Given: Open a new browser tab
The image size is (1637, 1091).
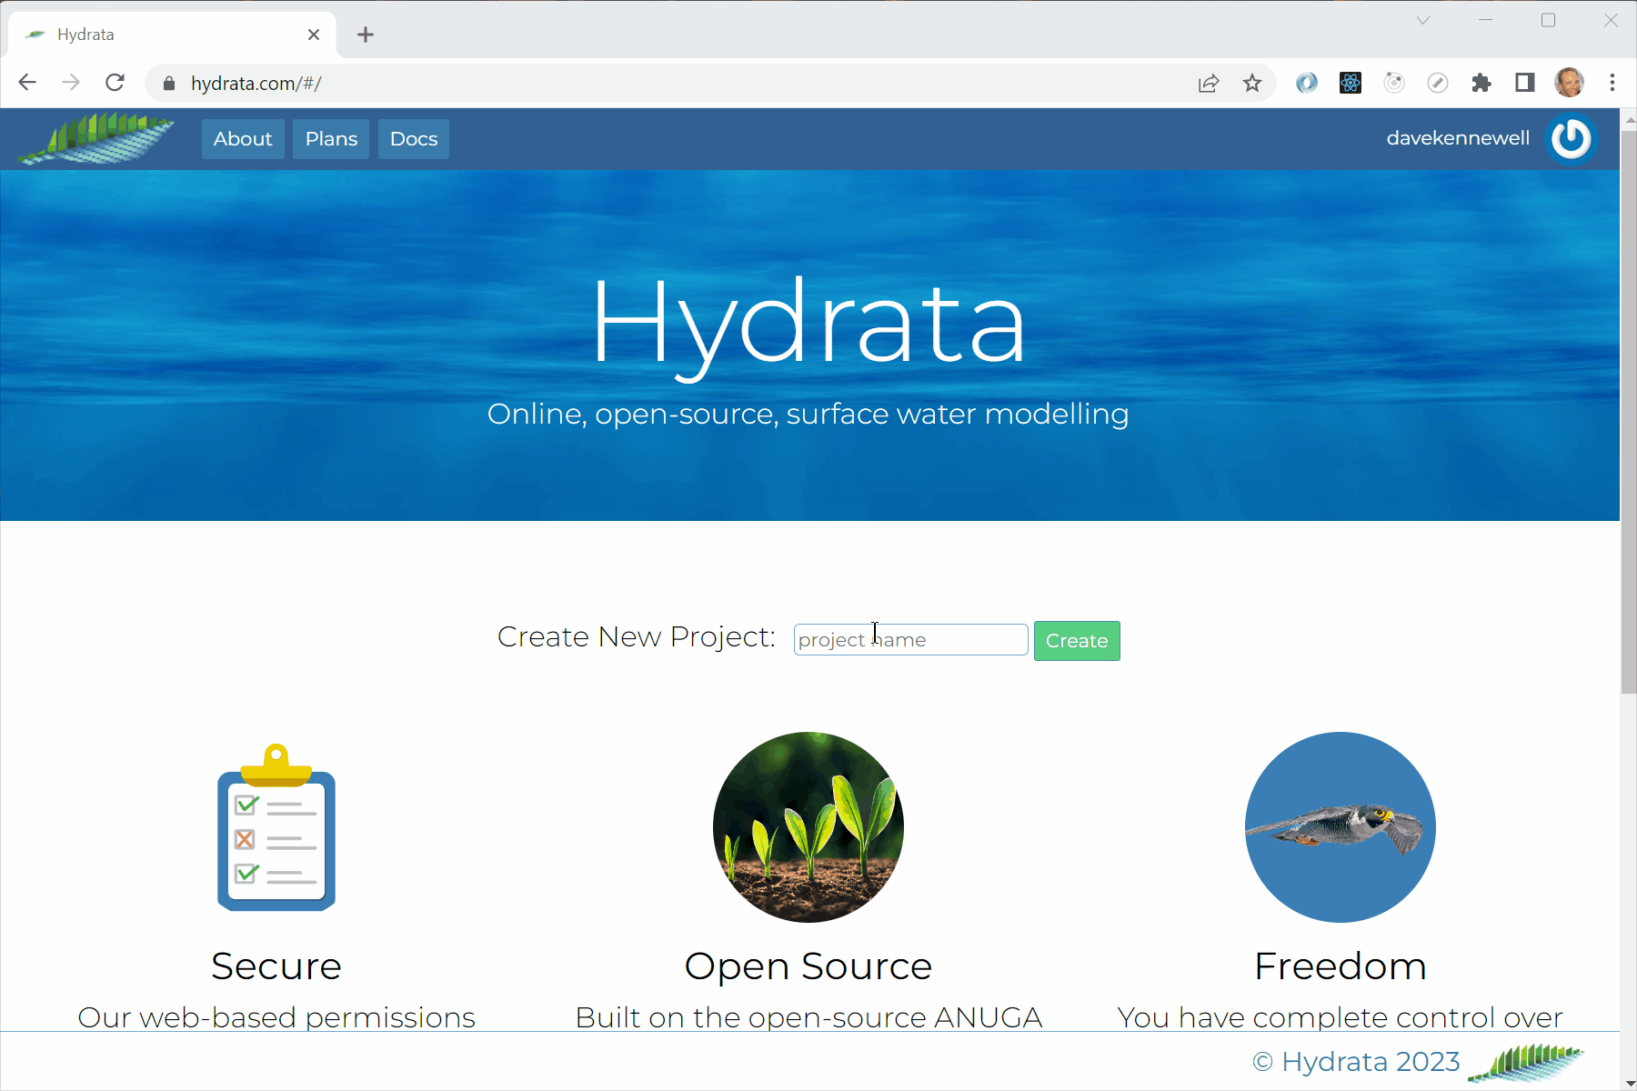Looking at the screenshot, I should 366,35.
